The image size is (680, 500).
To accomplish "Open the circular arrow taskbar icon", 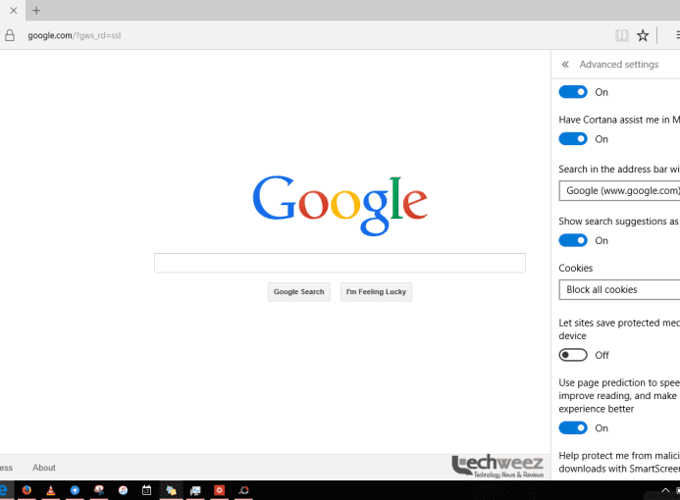I will click(x=243, y=490).
